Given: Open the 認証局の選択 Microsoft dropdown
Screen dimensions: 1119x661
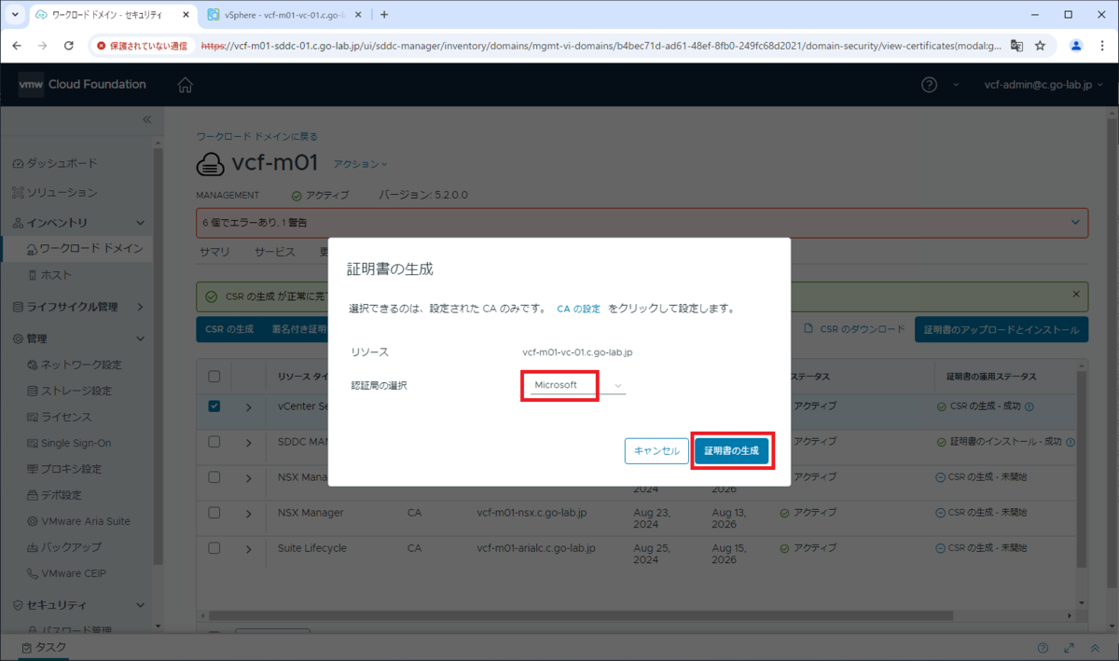Looking at the screenshot, I should [575, 385].
